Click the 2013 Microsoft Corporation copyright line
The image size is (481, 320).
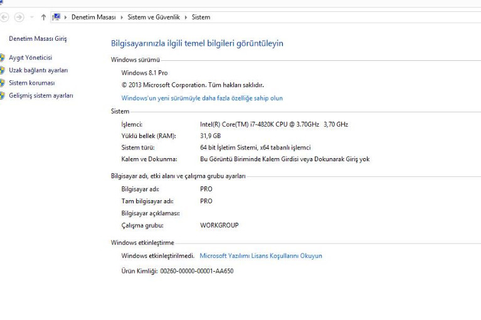tap(193, 85)
